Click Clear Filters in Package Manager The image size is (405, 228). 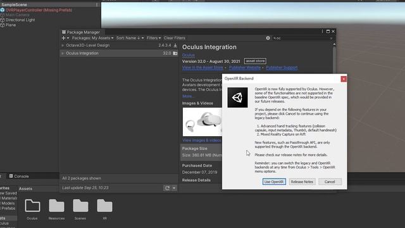pyautogui.click(x=175, y=38)
